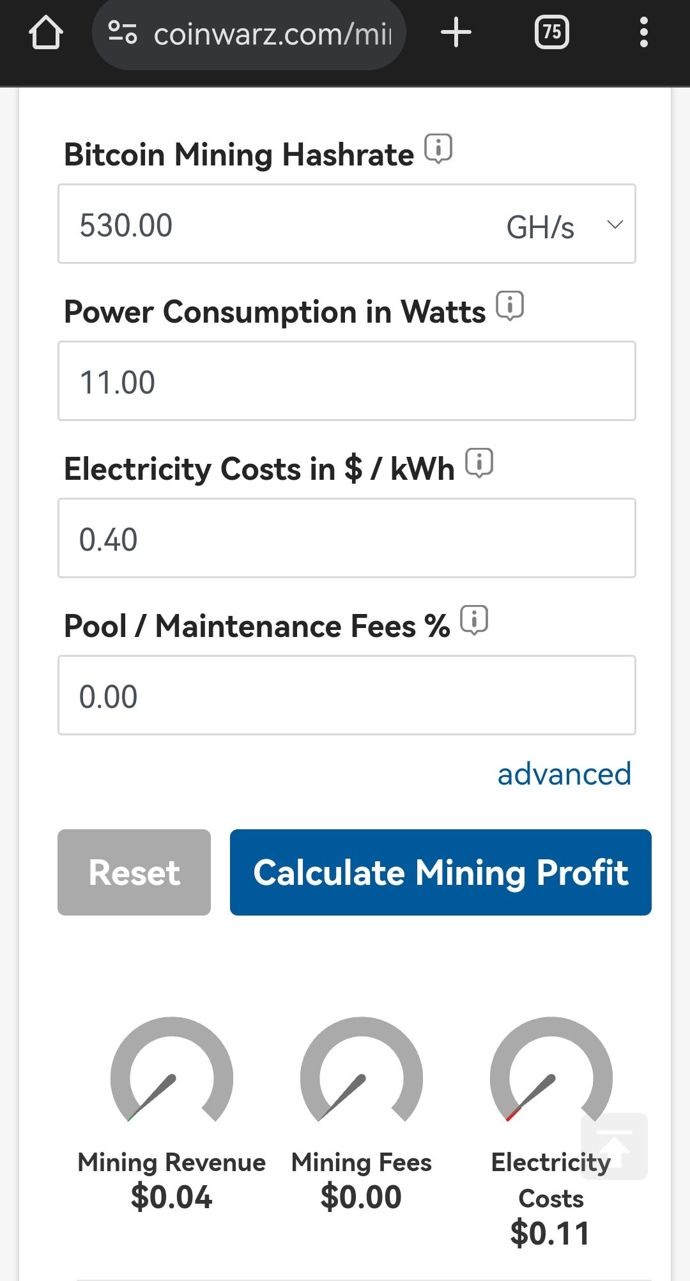Expand the advanced options link
Viewport: 690px width, 1281px height.
pos(564,774)
